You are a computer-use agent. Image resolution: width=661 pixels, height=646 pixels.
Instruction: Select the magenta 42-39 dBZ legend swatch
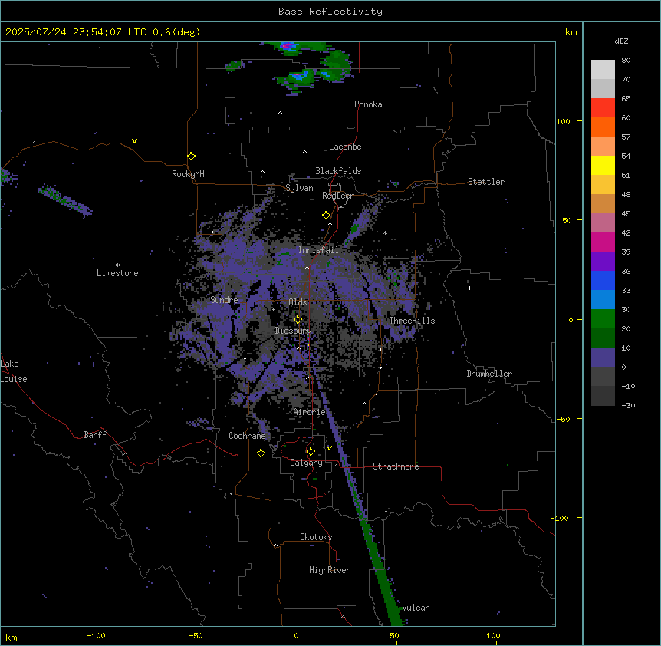point(603,242)
